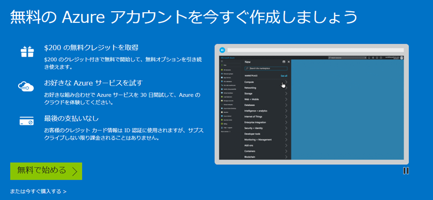Click the maximize icon of the New blade
Viewport: 433px width, 200px height.
(284, 62)
